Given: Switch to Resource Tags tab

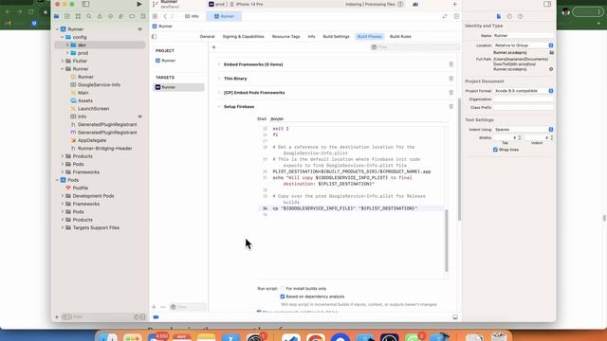Looking at the screenshot, I should click(x=285, y=36).
